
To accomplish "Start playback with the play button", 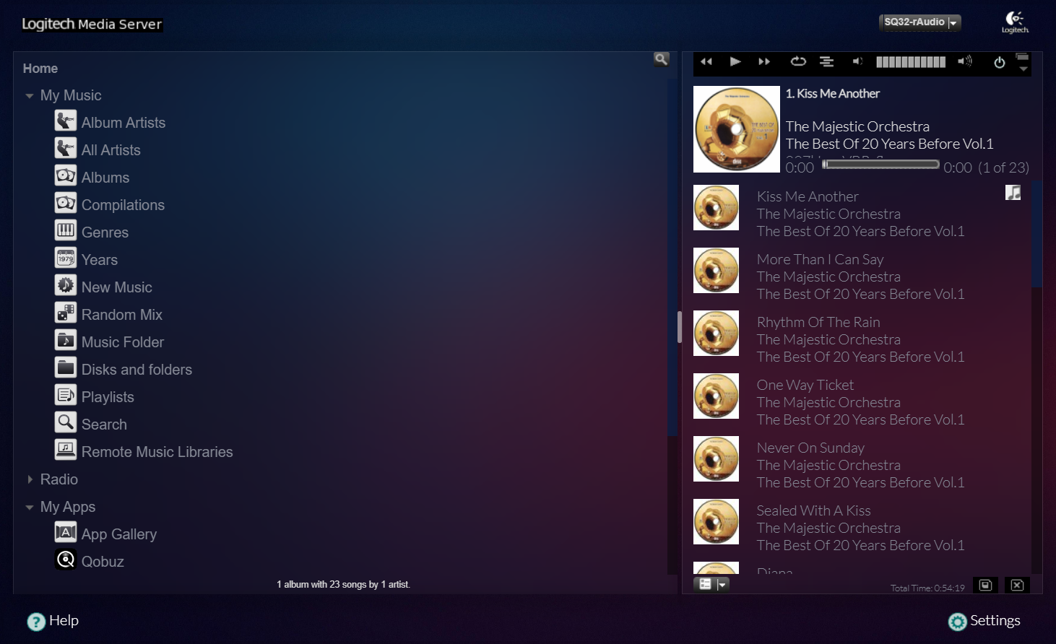I will 735,61.
